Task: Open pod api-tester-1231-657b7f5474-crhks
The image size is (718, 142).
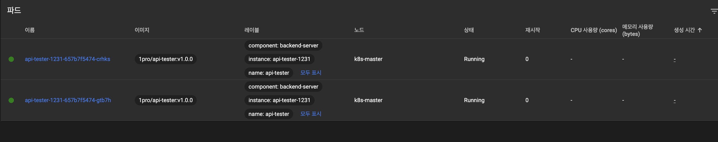Action: pos(67,59)
